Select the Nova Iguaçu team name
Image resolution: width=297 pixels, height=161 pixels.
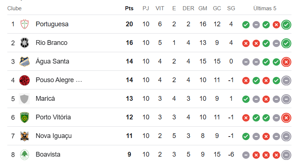54,136
